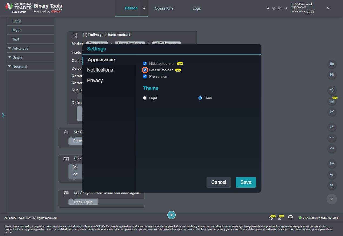Save the strategy using the floppy disk icon

[332, 75]
